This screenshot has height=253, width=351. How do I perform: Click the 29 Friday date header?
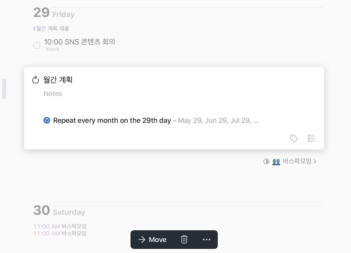(54, 13)
